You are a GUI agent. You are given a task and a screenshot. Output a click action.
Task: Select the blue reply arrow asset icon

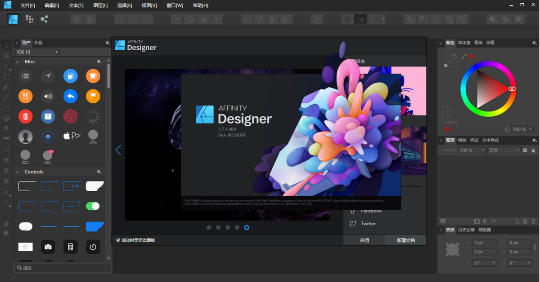click(71, 96)
